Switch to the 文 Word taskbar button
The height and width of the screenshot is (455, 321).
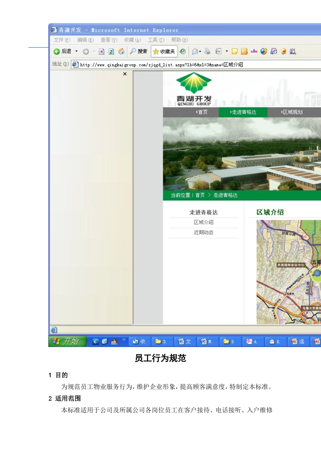tap(185, 342)
